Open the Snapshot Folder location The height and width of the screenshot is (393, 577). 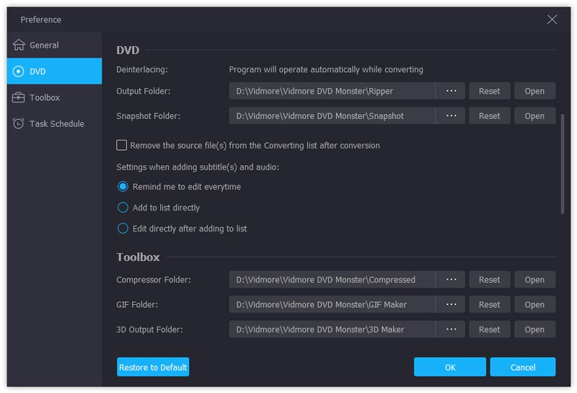[534, 116]
